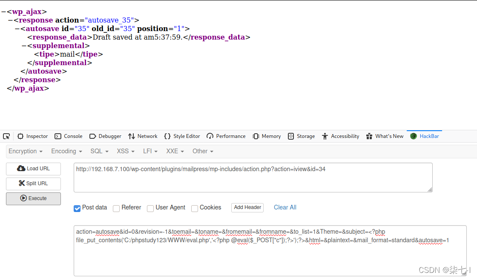Viewport: 477px width, 278px height.
Task: Click the closing </response> tag
Action: (x=37, y=80)
